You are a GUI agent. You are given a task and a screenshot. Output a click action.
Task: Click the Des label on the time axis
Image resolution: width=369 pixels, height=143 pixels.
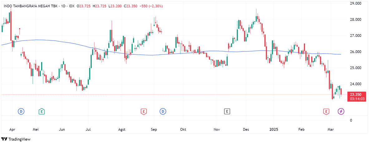coord(245,129)
